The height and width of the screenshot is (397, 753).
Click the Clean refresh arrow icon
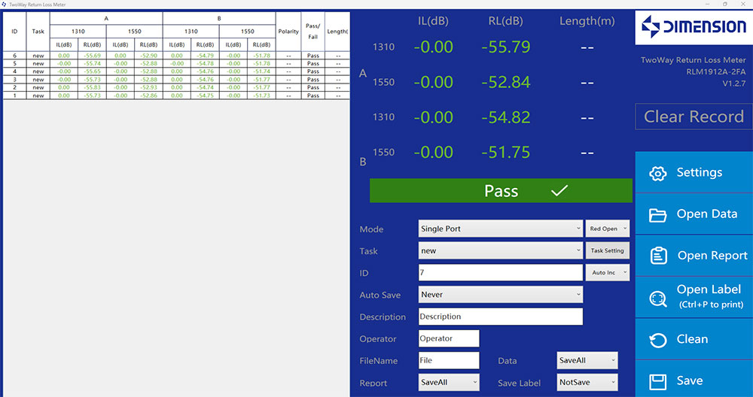click(658, 340)
